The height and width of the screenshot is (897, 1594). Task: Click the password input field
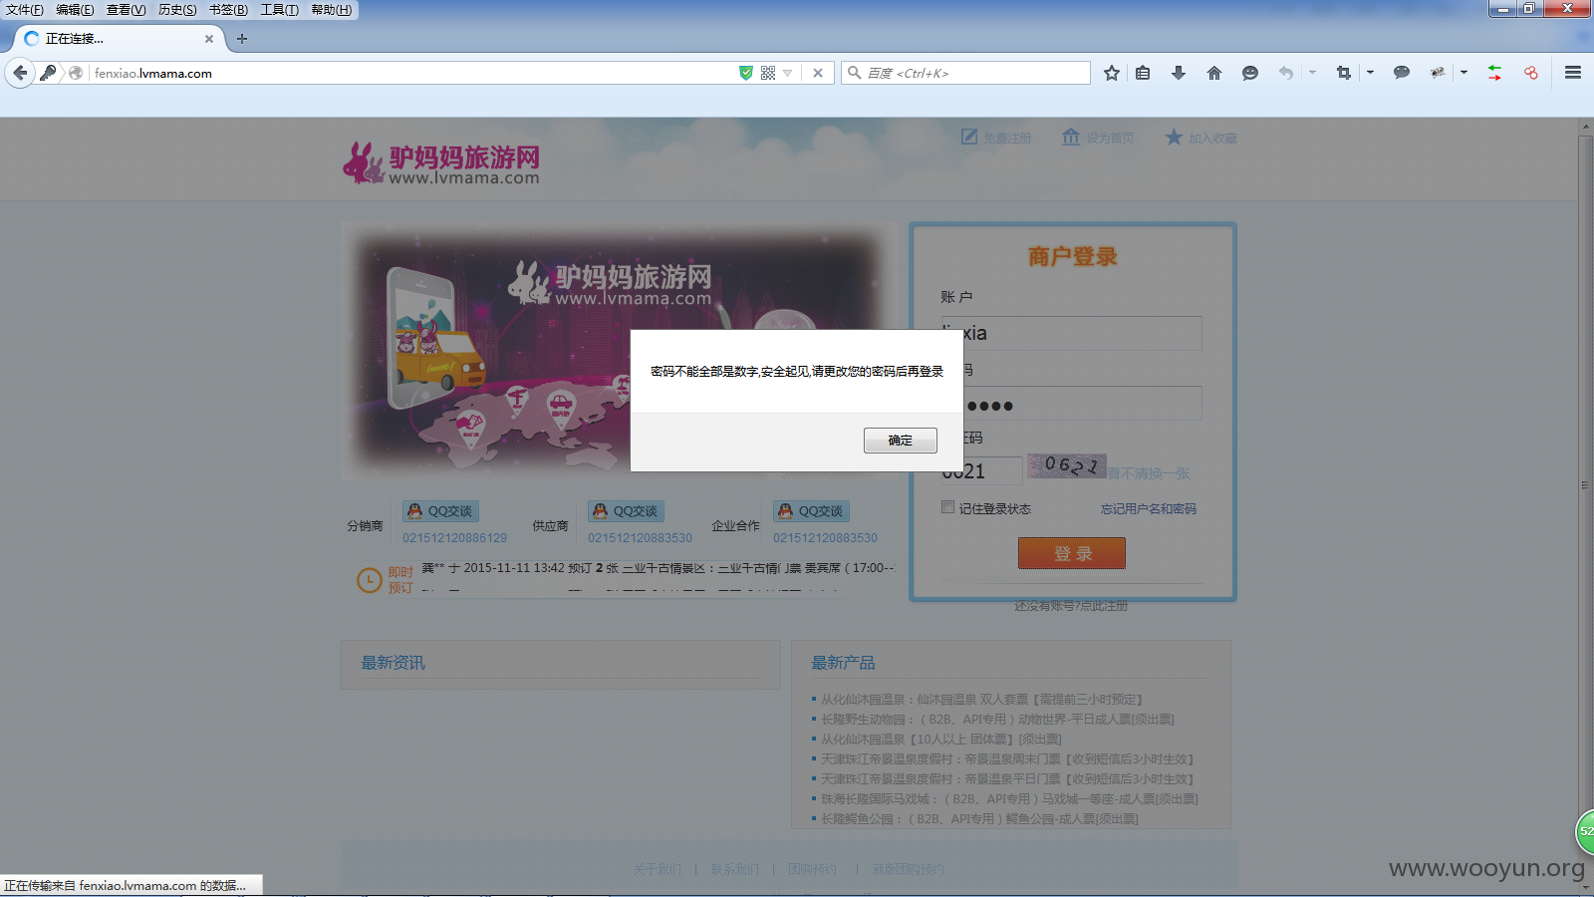[1071, 404]
